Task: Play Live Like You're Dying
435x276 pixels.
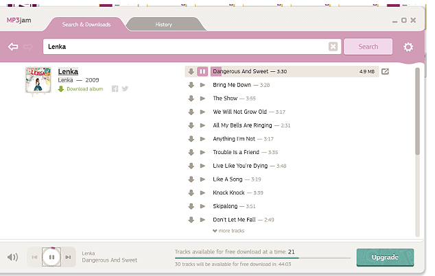Action: tap(203, 166)
